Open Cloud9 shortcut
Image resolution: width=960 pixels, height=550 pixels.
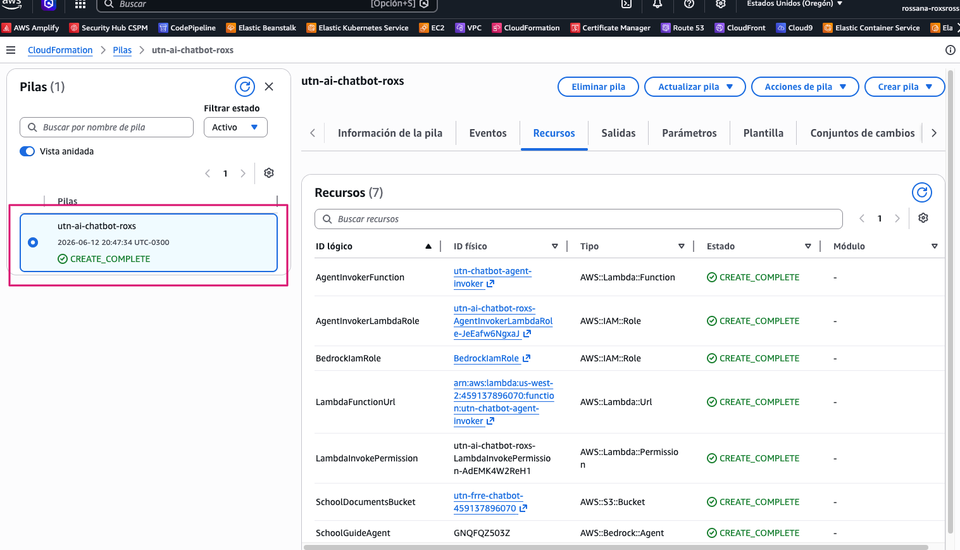pyautogui.click(x=795, y=28)
